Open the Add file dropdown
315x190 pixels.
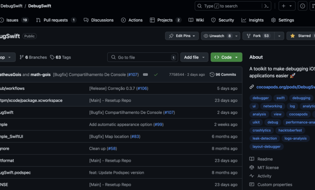(x=194, y=57)
